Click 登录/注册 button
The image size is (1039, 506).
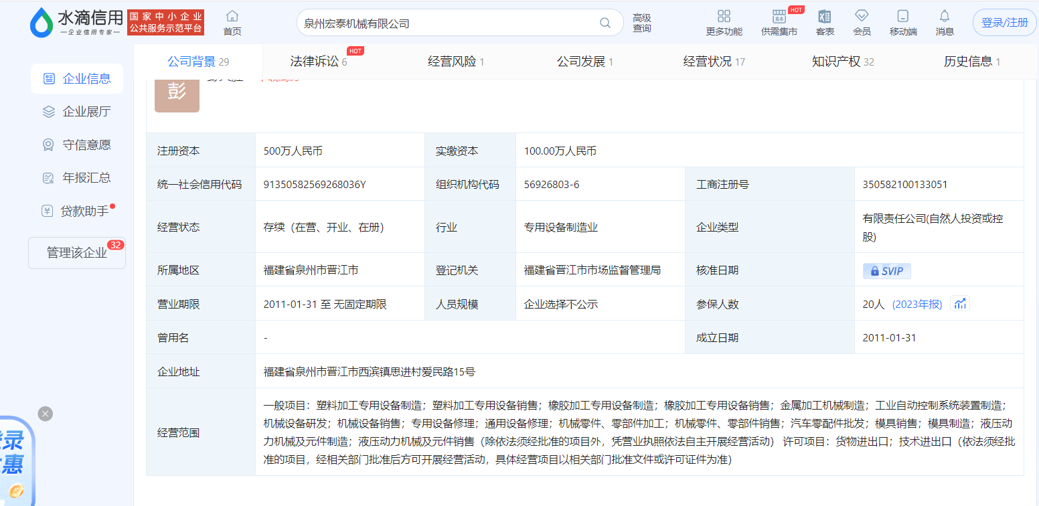click(x=1004, y=23)
